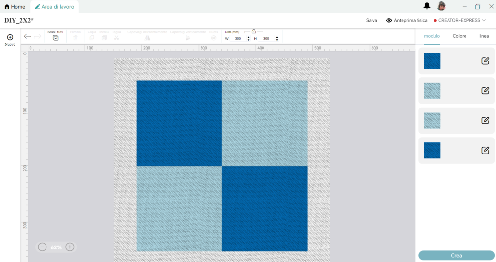Edit the first dark blue module
The height and width of the screenshot is (262, 496).
click(x=485, y=61)
